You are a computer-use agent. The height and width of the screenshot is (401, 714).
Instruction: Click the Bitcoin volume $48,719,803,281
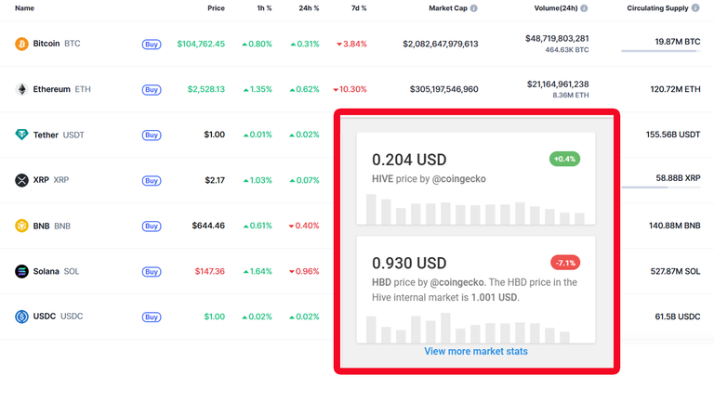(x=557, y=39)
